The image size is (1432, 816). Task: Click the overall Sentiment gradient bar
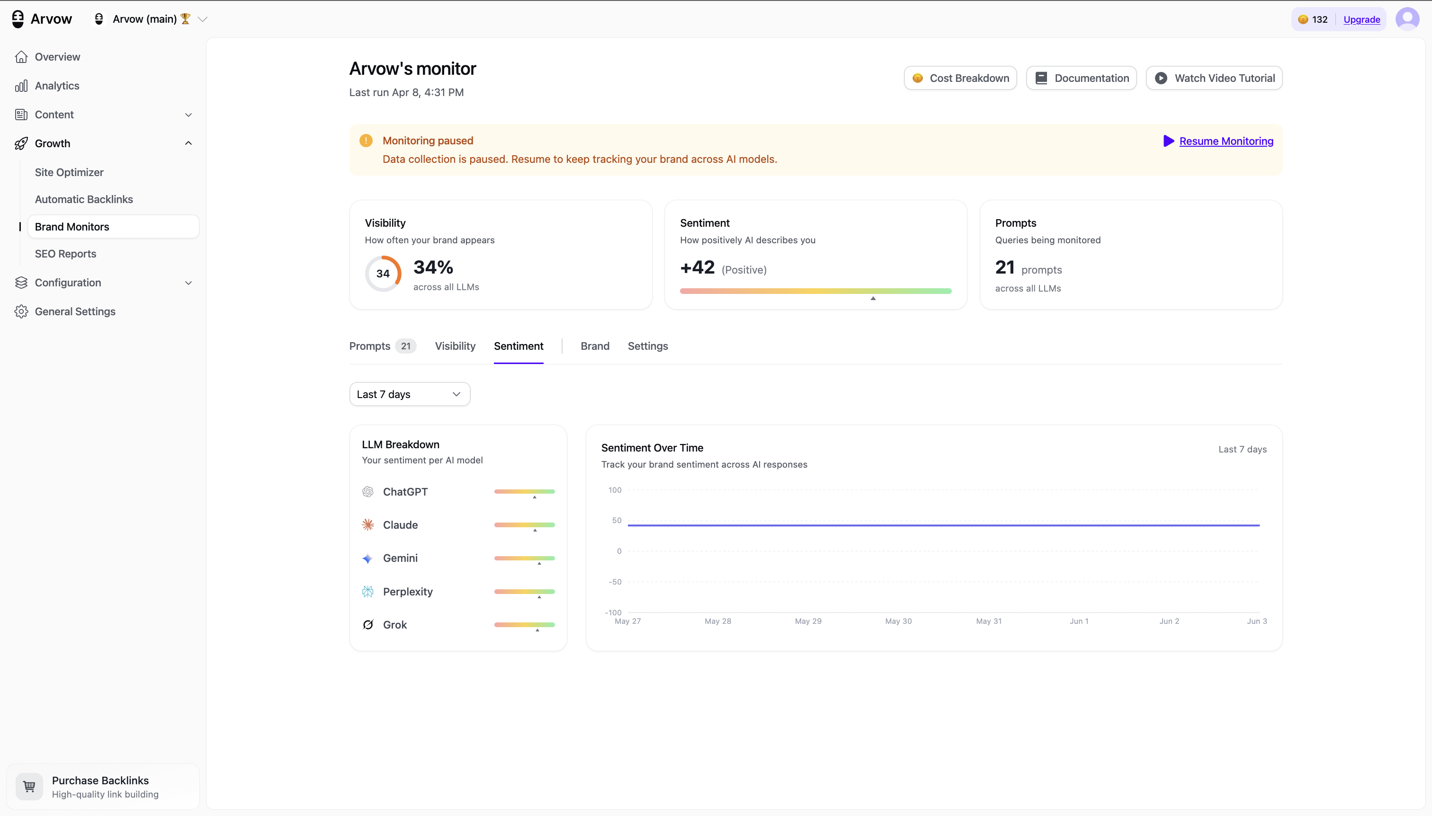816,292
